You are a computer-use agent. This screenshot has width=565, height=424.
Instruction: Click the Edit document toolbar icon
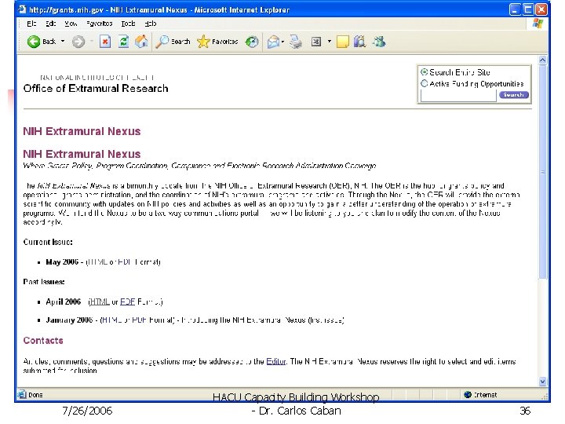click(316, 42)
